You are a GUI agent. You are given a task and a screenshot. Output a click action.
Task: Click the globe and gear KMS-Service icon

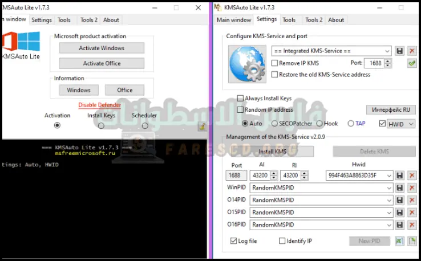(247, 63)
